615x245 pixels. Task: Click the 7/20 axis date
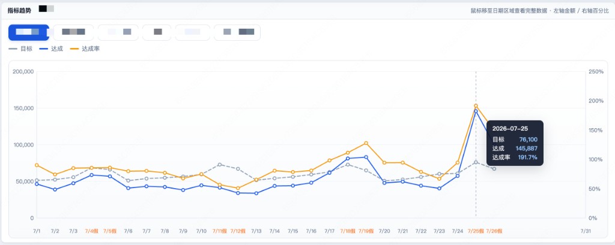pyautogui.click(x=384, y=231)
